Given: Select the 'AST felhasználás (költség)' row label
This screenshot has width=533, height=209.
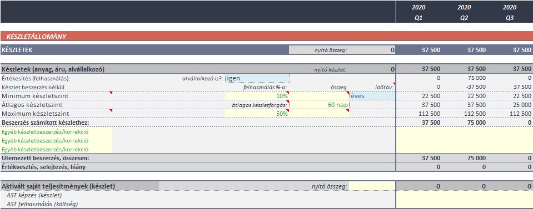Looking at the screenshot, I should tap(42, 204).
